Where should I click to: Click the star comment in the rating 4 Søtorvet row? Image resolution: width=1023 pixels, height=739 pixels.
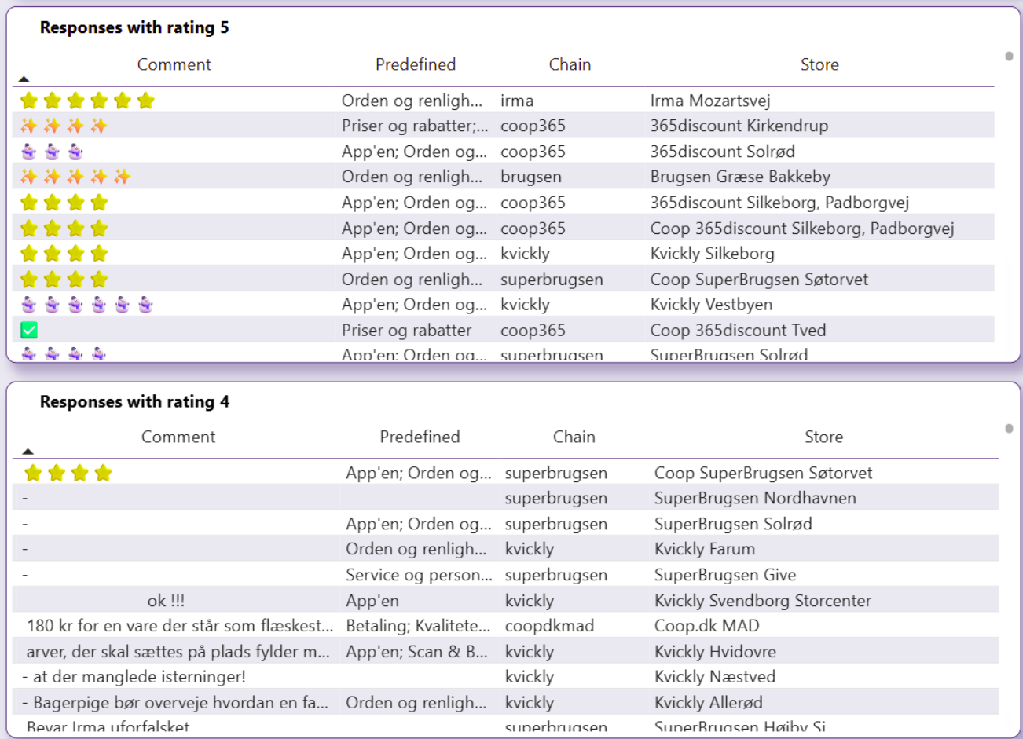tap(68, 473)
